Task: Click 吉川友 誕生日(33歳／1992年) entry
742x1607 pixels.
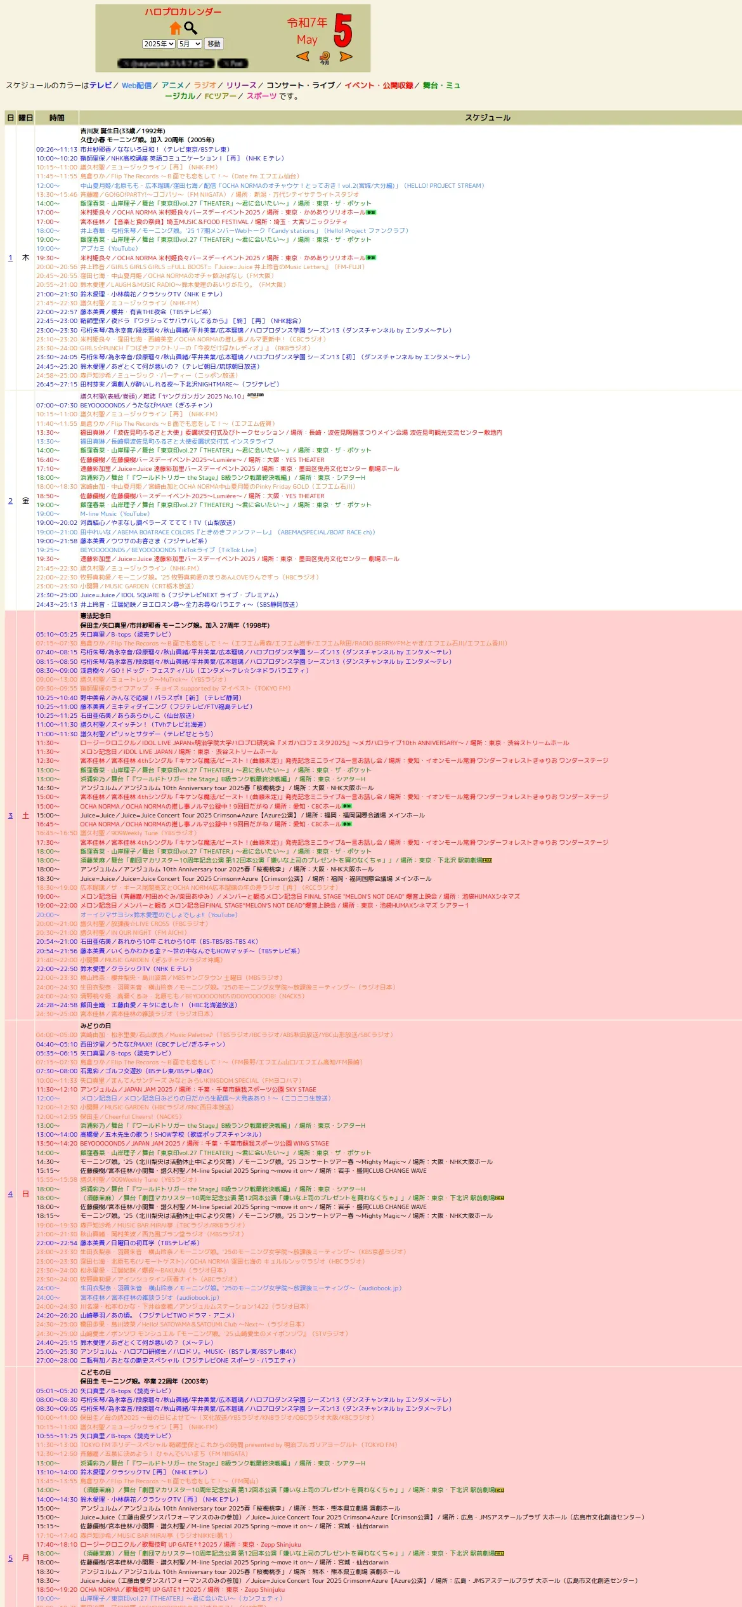Action: coord(122,131)
